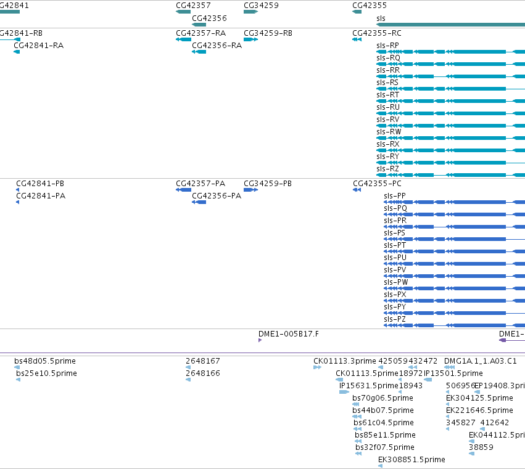525x469 pixels.
Task: Select EST EK304125.5prime
Action: (479, 398)
